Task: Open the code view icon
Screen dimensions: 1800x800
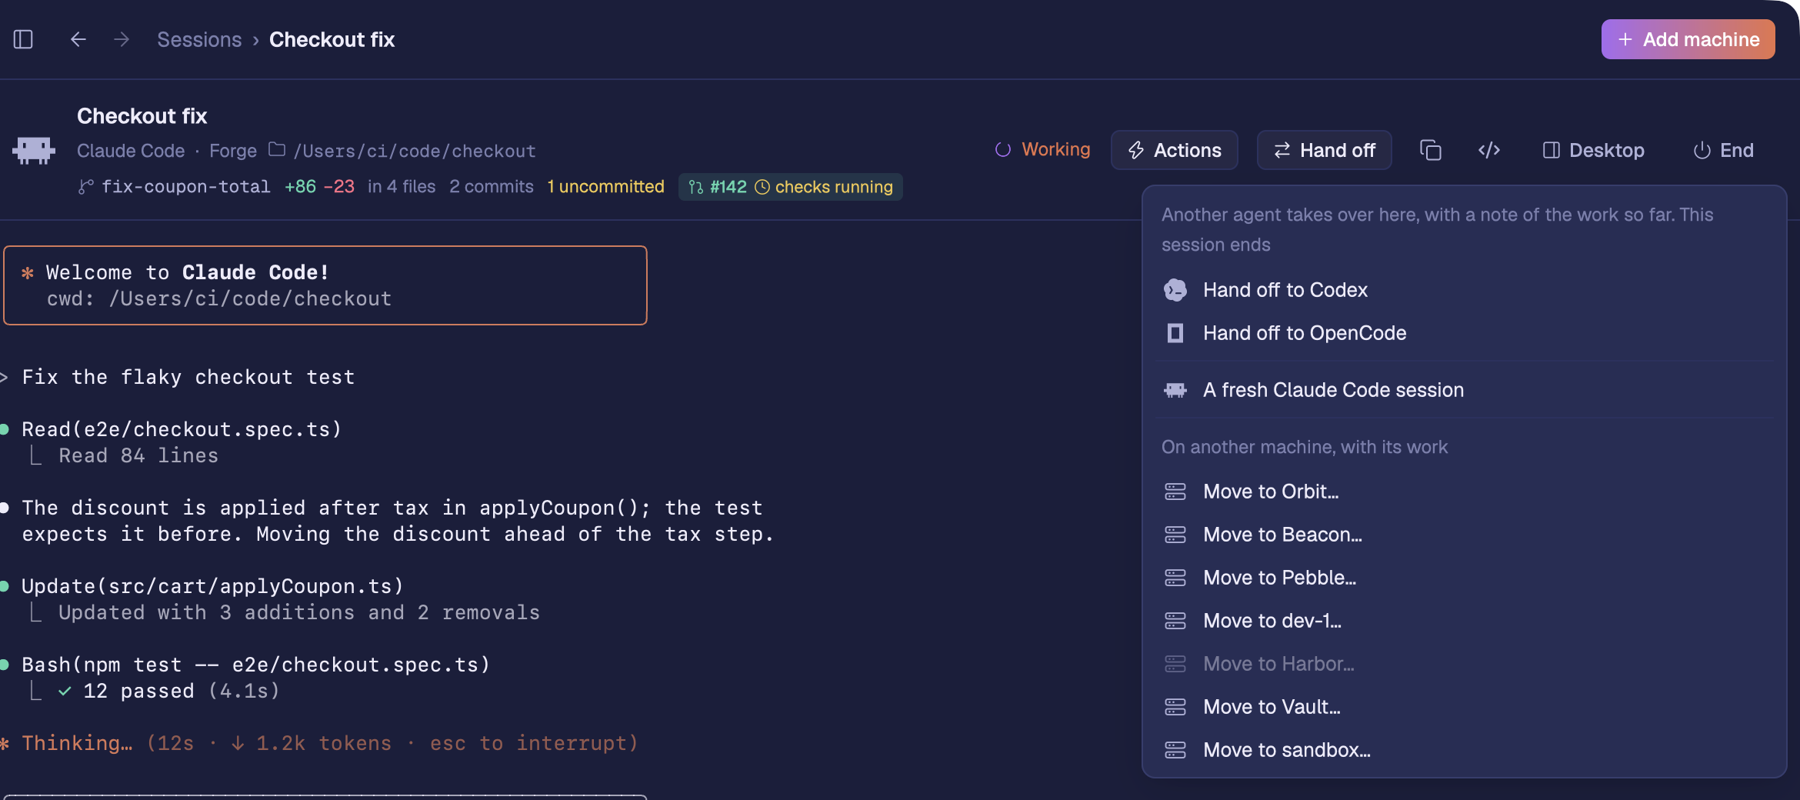Action: 1489,150
